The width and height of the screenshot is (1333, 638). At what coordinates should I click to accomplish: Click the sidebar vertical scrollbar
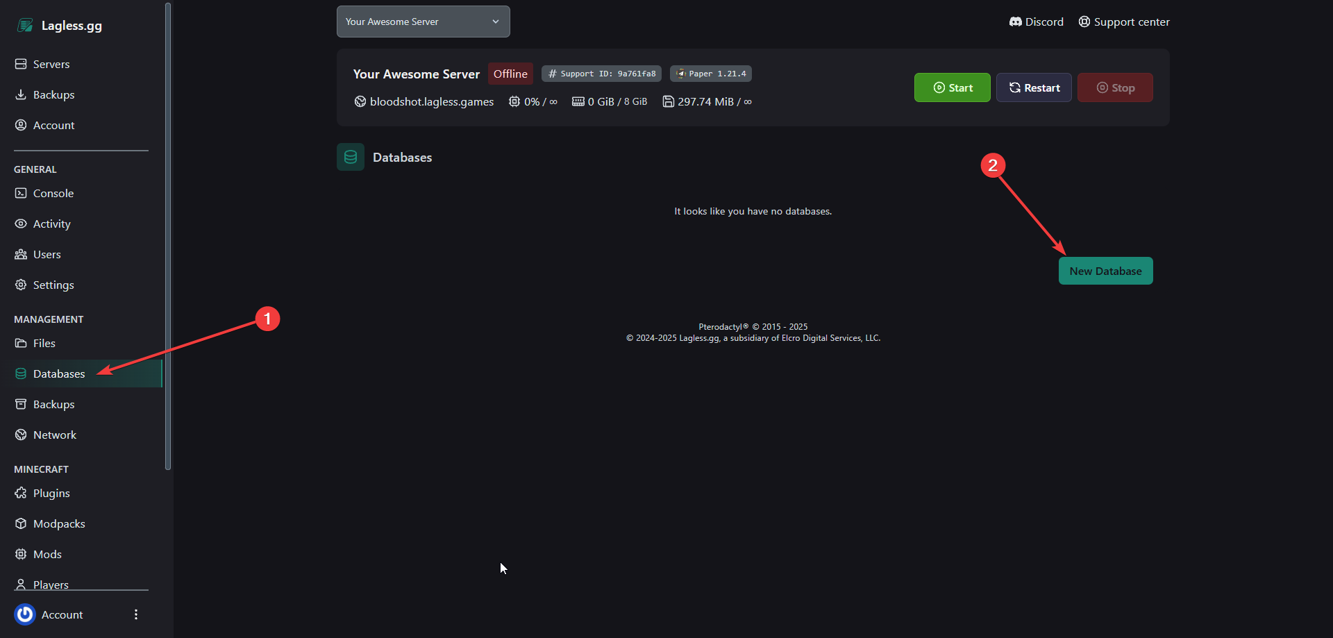click(168, 236)
